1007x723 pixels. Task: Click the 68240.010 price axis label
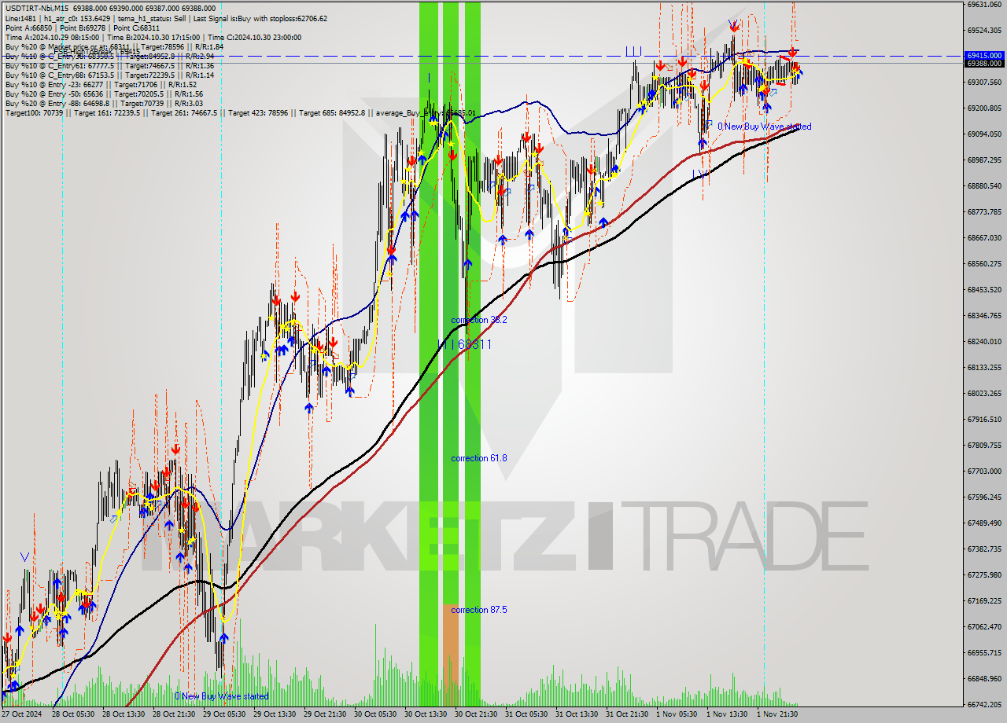tap(984, 341)
